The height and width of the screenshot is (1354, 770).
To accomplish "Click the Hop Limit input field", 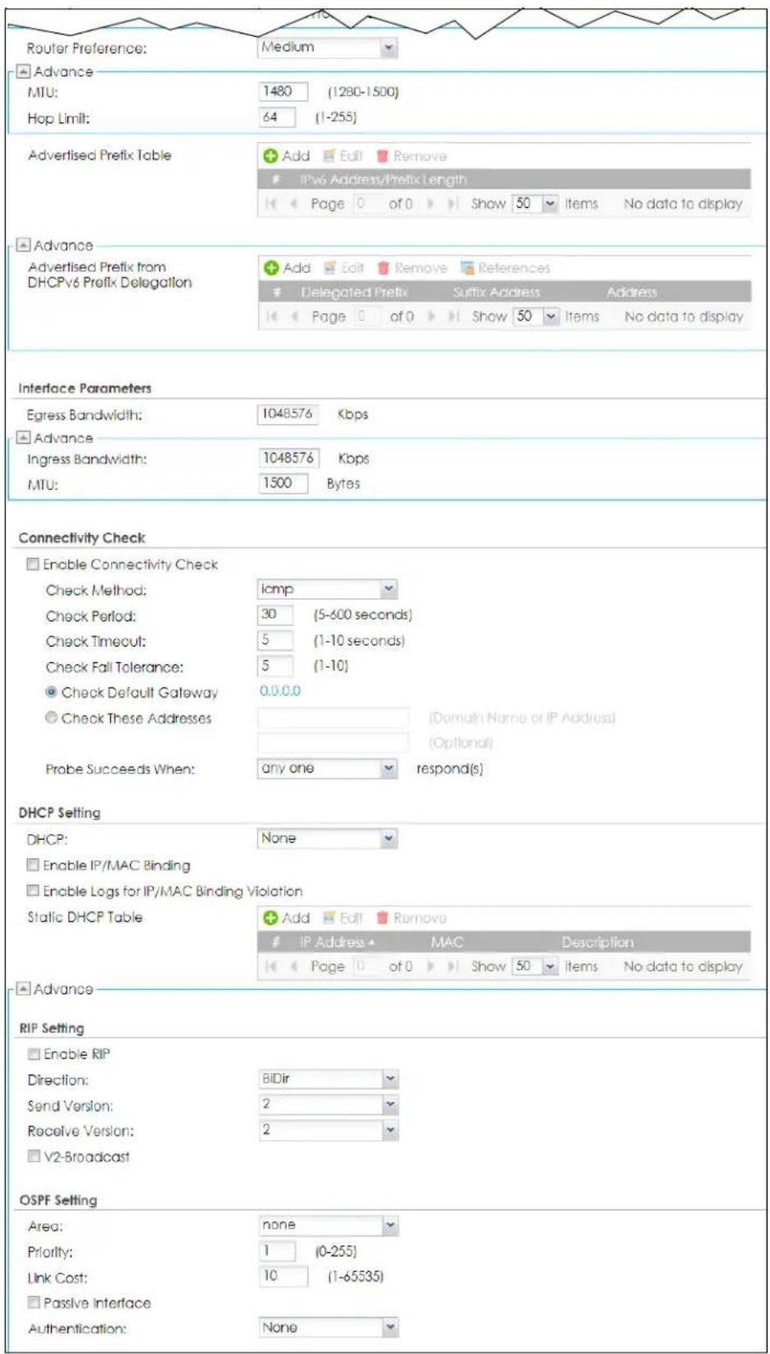I will [277, 117].
